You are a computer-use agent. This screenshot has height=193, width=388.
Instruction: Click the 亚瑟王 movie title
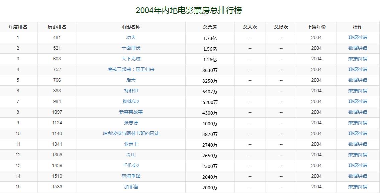tap(131, 144)
